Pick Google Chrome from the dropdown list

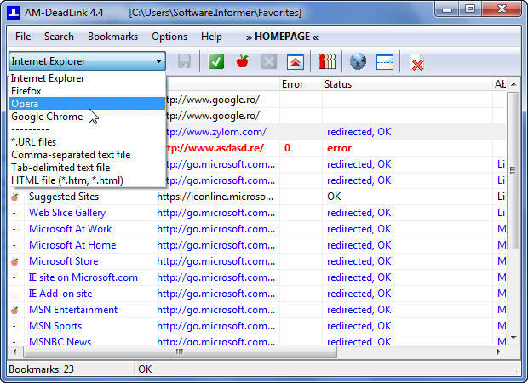(x=87, y=117)
